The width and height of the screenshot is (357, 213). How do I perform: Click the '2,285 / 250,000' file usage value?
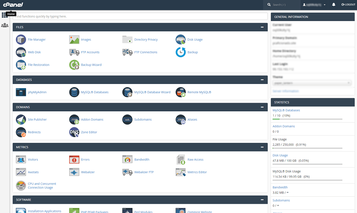point(283,144)
